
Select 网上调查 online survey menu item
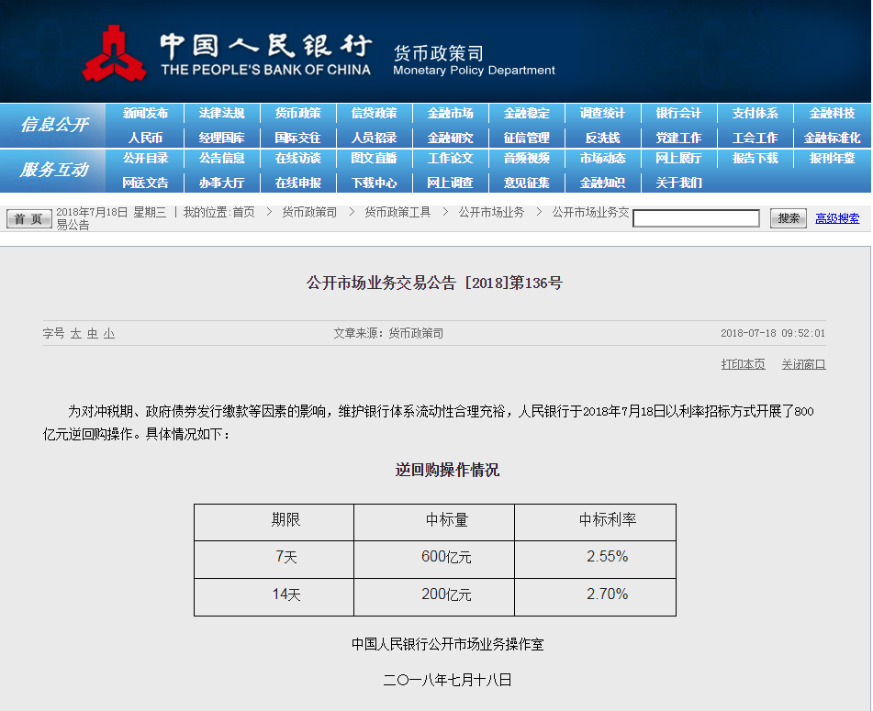(x=450, y=183)
